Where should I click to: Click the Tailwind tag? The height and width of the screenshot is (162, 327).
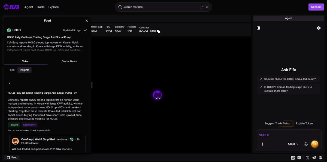pyautogui.click(x=14, y=125)
